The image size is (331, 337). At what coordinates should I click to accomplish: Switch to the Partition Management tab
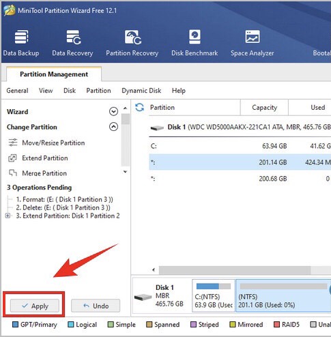click(x=54, y=74)
